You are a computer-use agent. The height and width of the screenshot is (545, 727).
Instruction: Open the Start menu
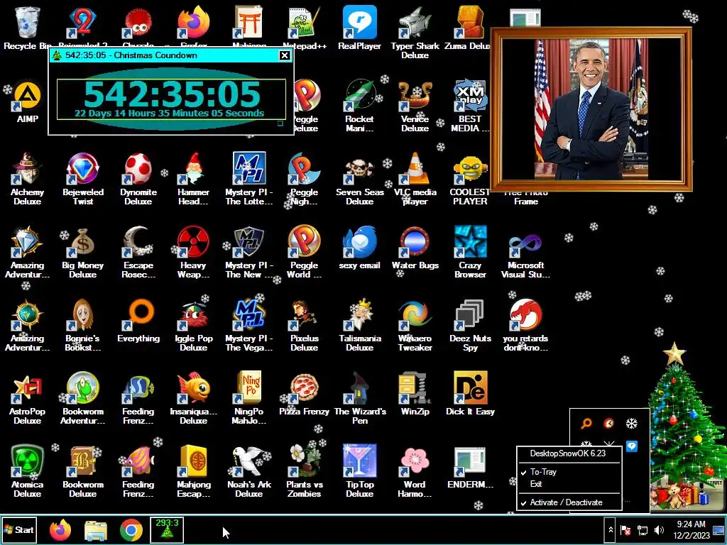(18, 529)
